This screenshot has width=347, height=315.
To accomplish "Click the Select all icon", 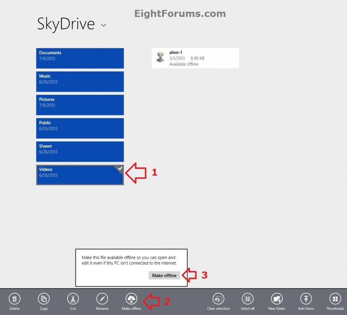I will click(247, 299).
